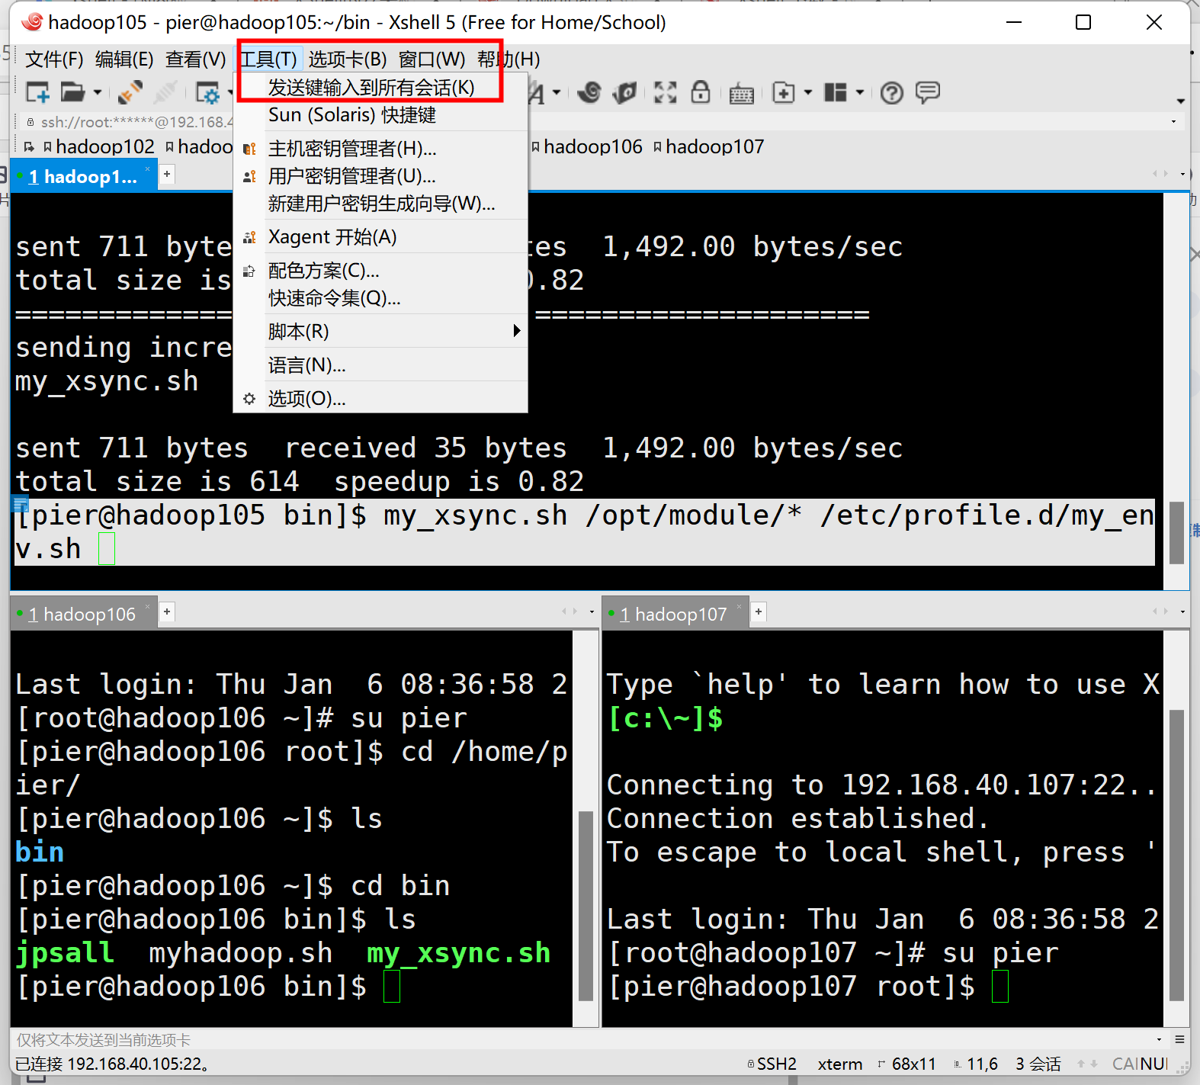The height and width of the screenshot is (1085, 1200).
Task: Close the hadoop106 tab
Action: 148,606
